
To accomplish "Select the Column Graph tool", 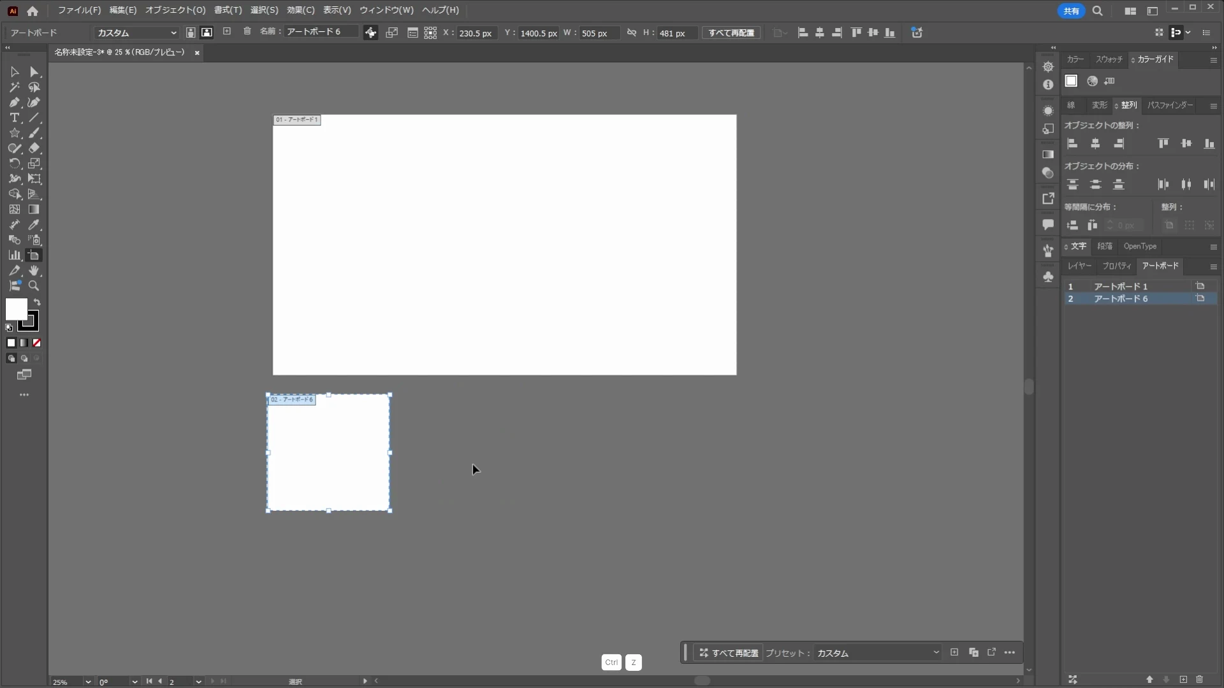I will [15, 255].
